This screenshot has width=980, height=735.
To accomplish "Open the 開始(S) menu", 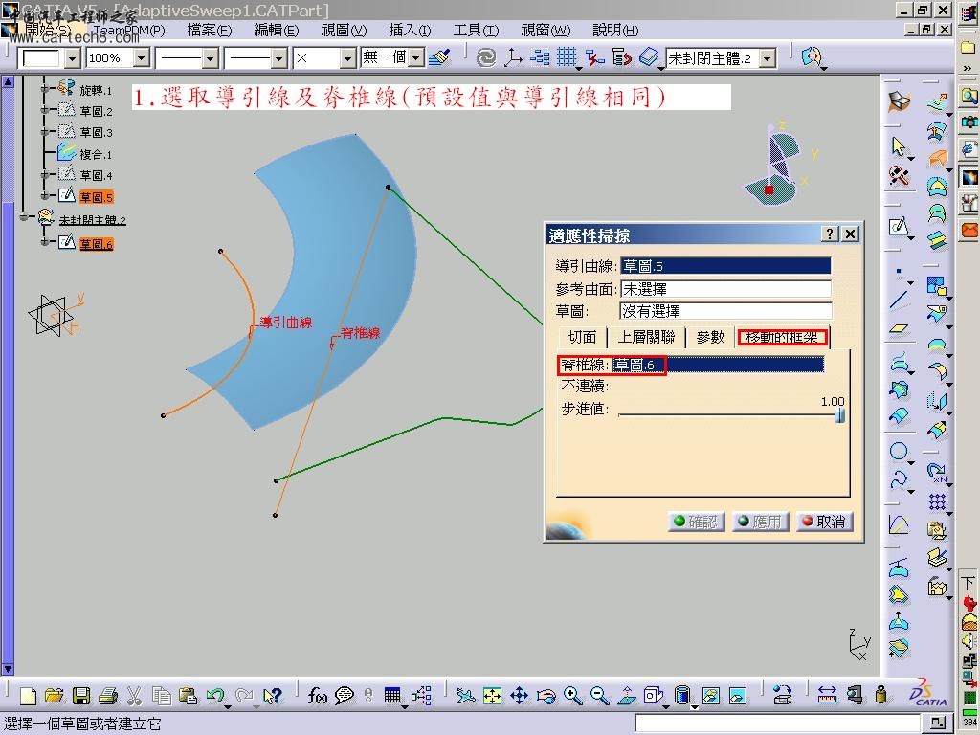I will [49, 30].
